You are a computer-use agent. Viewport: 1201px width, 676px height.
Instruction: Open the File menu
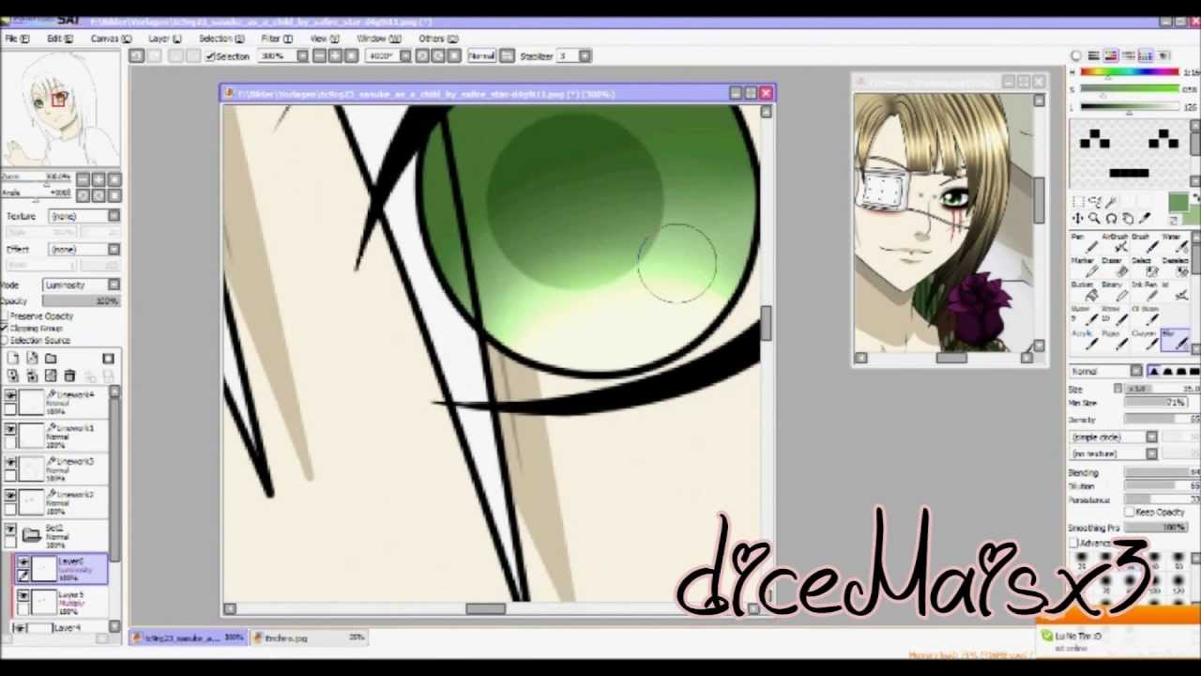pyautogui.click(x=17, y=38)
